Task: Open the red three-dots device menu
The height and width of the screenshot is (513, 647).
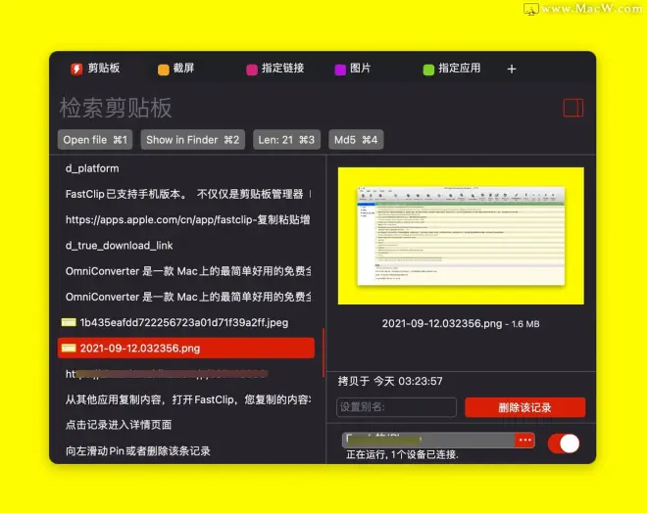Action: pyautogui.click(x=524, y=441)
